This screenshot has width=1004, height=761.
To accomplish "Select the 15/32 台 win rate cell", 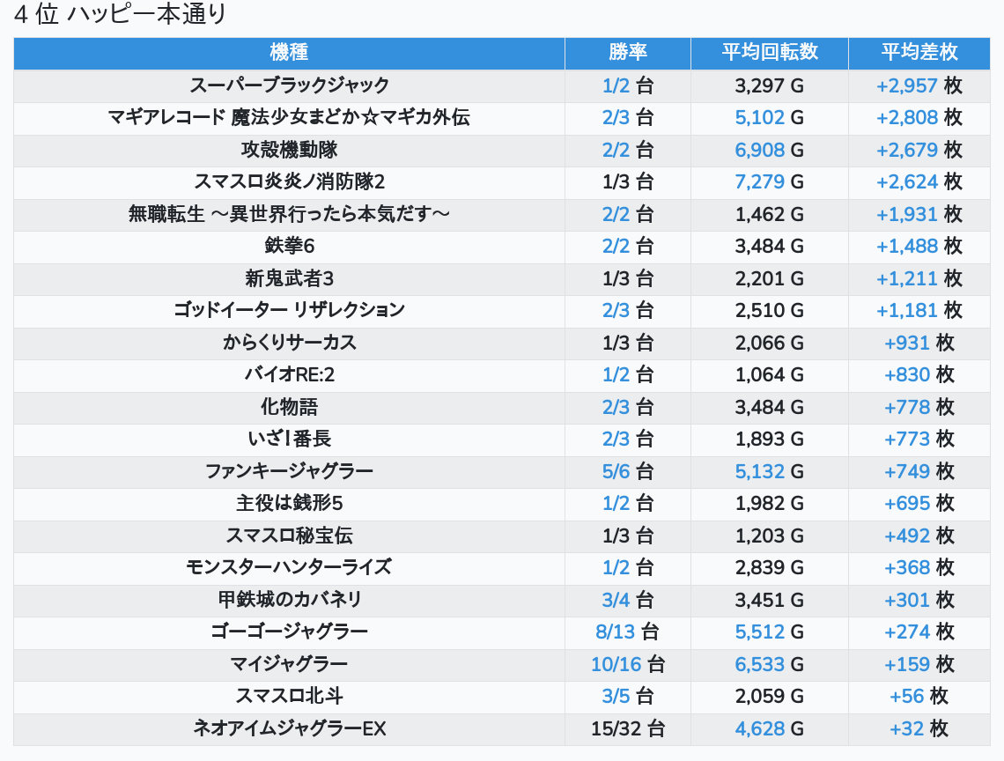I will tap(627, 728).
